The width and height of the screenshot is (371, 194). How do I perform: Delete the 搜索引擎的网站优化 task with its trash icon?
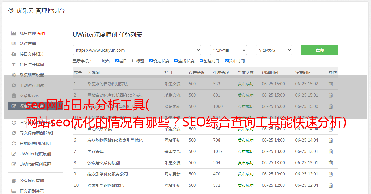pos(331,185)
